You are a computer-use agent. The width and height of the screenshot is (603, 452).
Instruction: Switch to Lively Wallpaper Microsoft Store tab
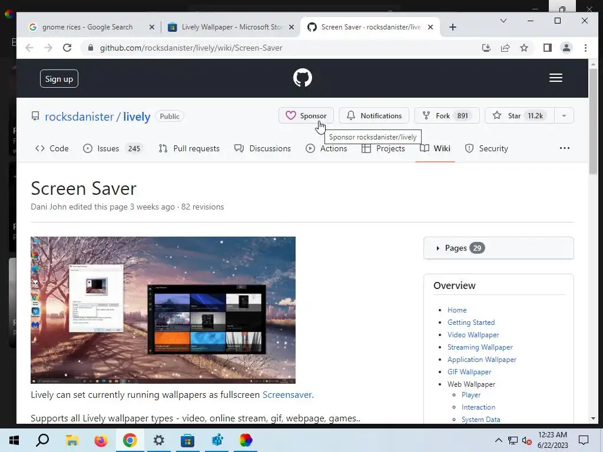pos(231,27)
